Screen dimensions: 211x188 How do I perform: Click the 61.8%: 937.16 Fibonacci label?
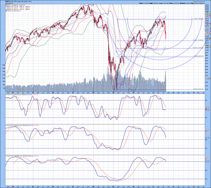[x=199, y=56]
